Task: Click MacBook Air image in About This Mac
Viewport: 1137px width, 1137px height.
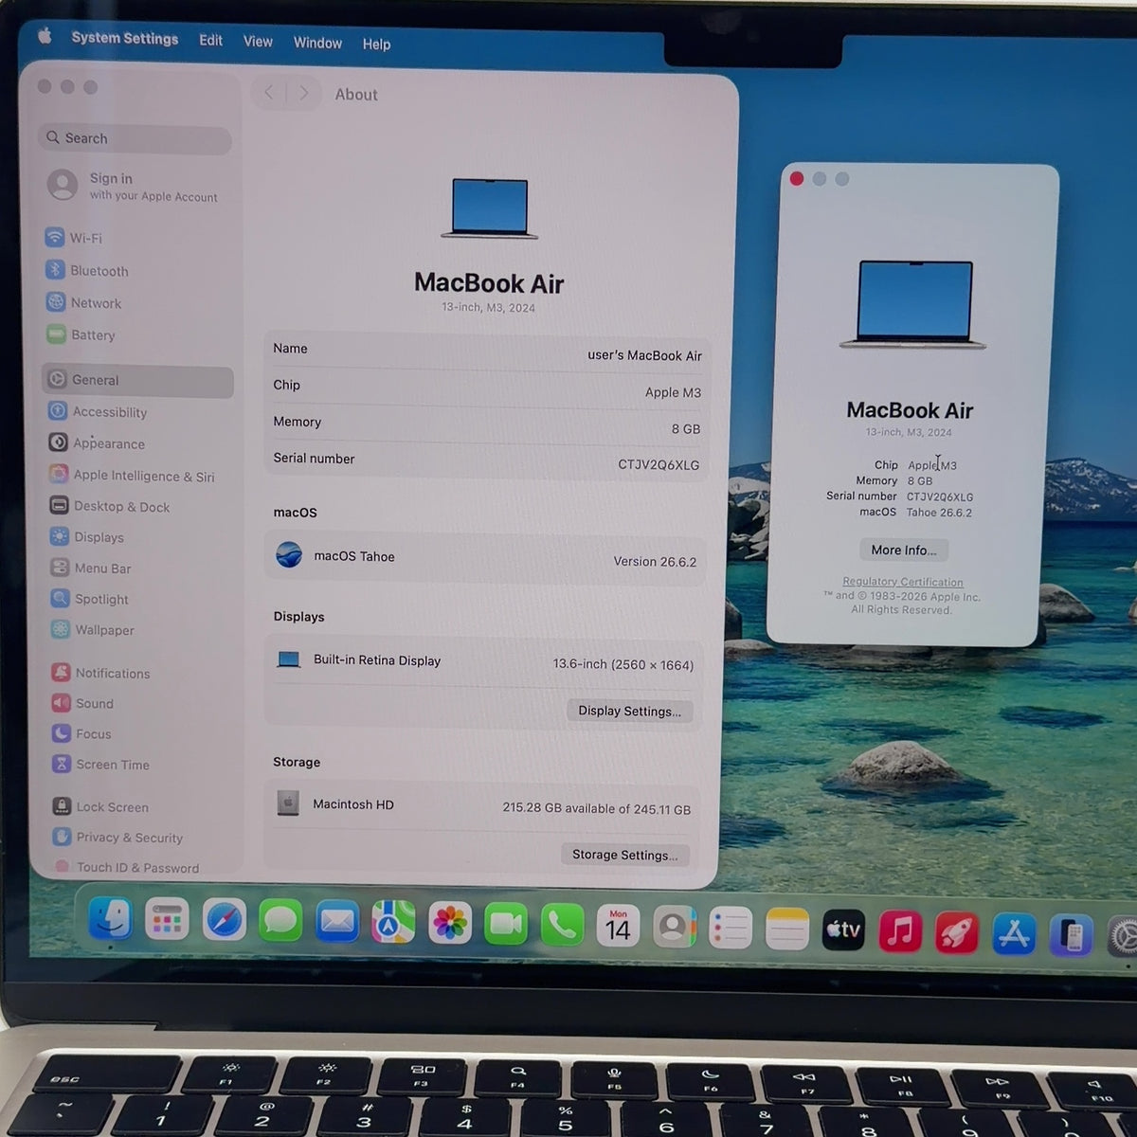Action: tap(913, 304)
